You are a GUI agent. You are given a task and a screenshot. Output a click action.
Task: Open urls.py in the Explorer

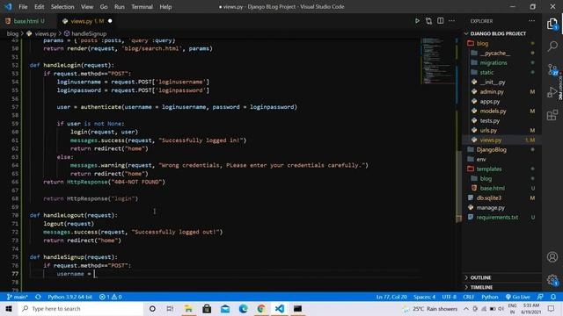[x=488, y=131]
